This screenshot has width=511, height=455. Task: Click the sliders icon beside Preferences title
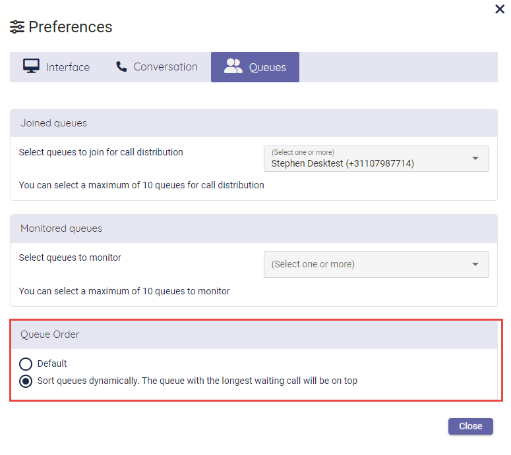pyautogui.click(x=17, y=27)
